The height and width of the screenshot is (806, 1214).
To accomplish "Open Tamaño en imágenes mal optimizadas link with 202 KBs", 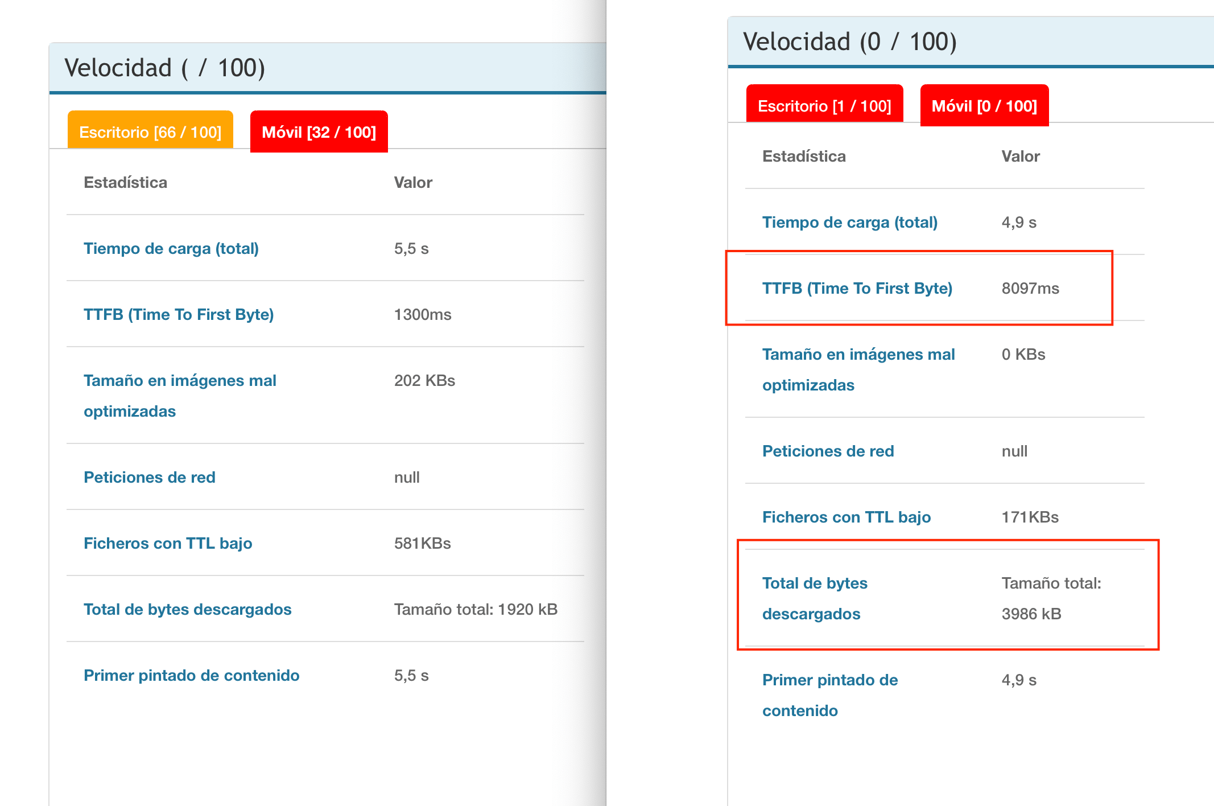I will click(180, 396).
